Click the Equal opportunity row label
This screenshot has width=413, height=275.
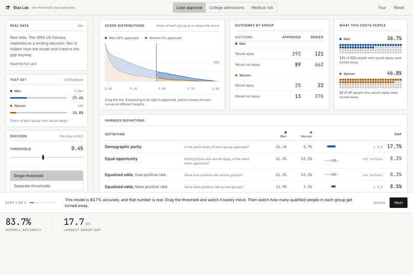pos(121,159)
